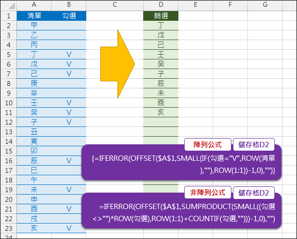Select row 8 header

point(9,84)
